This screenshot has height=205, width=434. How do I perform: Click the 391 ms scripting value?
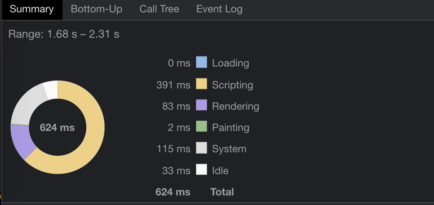click(x=173, y=85)
